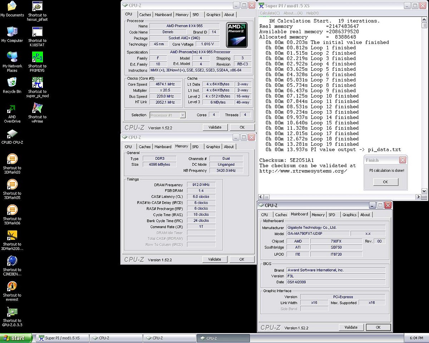Click OK in the CPU tab window

242,127
